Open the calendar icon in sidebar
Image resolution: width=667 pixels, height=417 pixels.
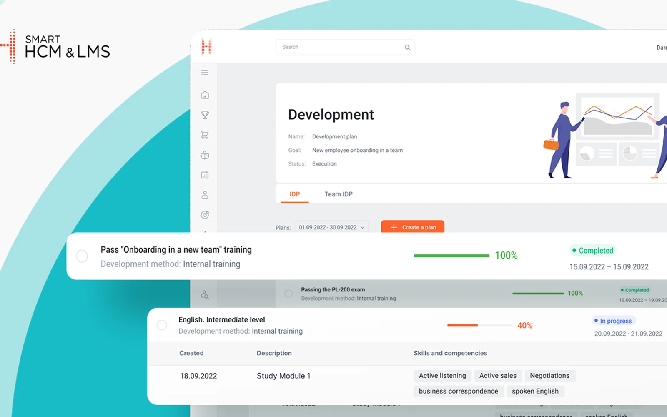(205, 175)
